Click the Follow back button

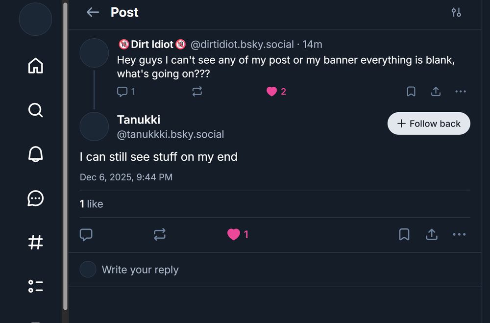429,124
